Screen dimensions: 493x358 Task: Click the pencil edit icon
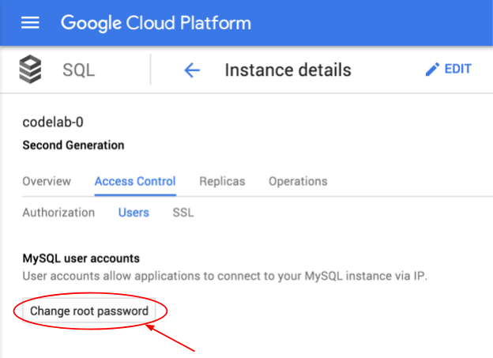(432, 69)
